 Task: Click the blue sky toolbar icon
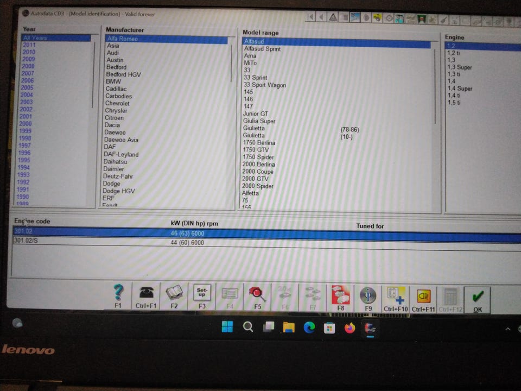coord(355,17)
